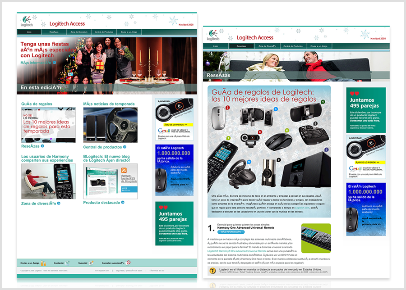Open the 'El ratón Logitech' banner on left page
406x290 pixels.
(x=174, y=170)
